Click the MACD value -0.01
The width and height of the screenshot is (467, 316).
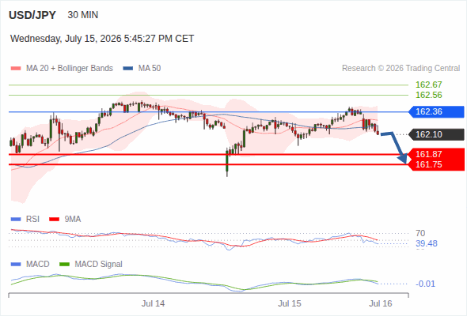(x=425, y=284)
